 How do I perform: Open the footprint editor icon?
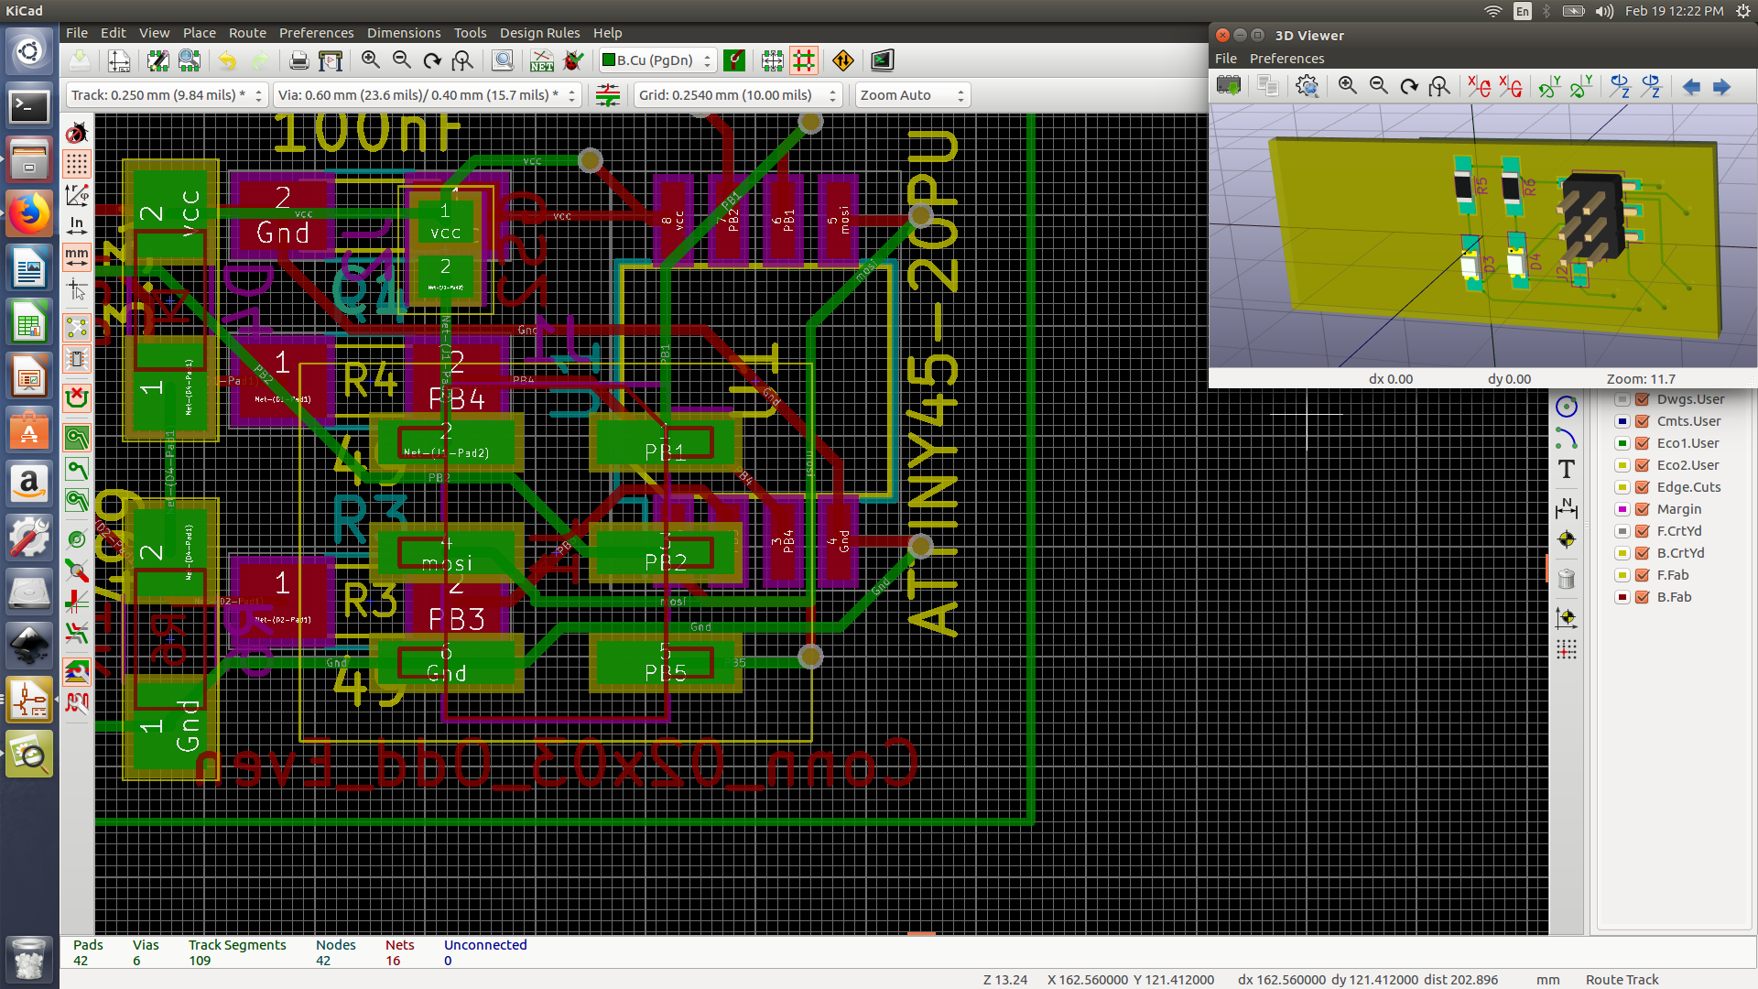click(158, 60)
